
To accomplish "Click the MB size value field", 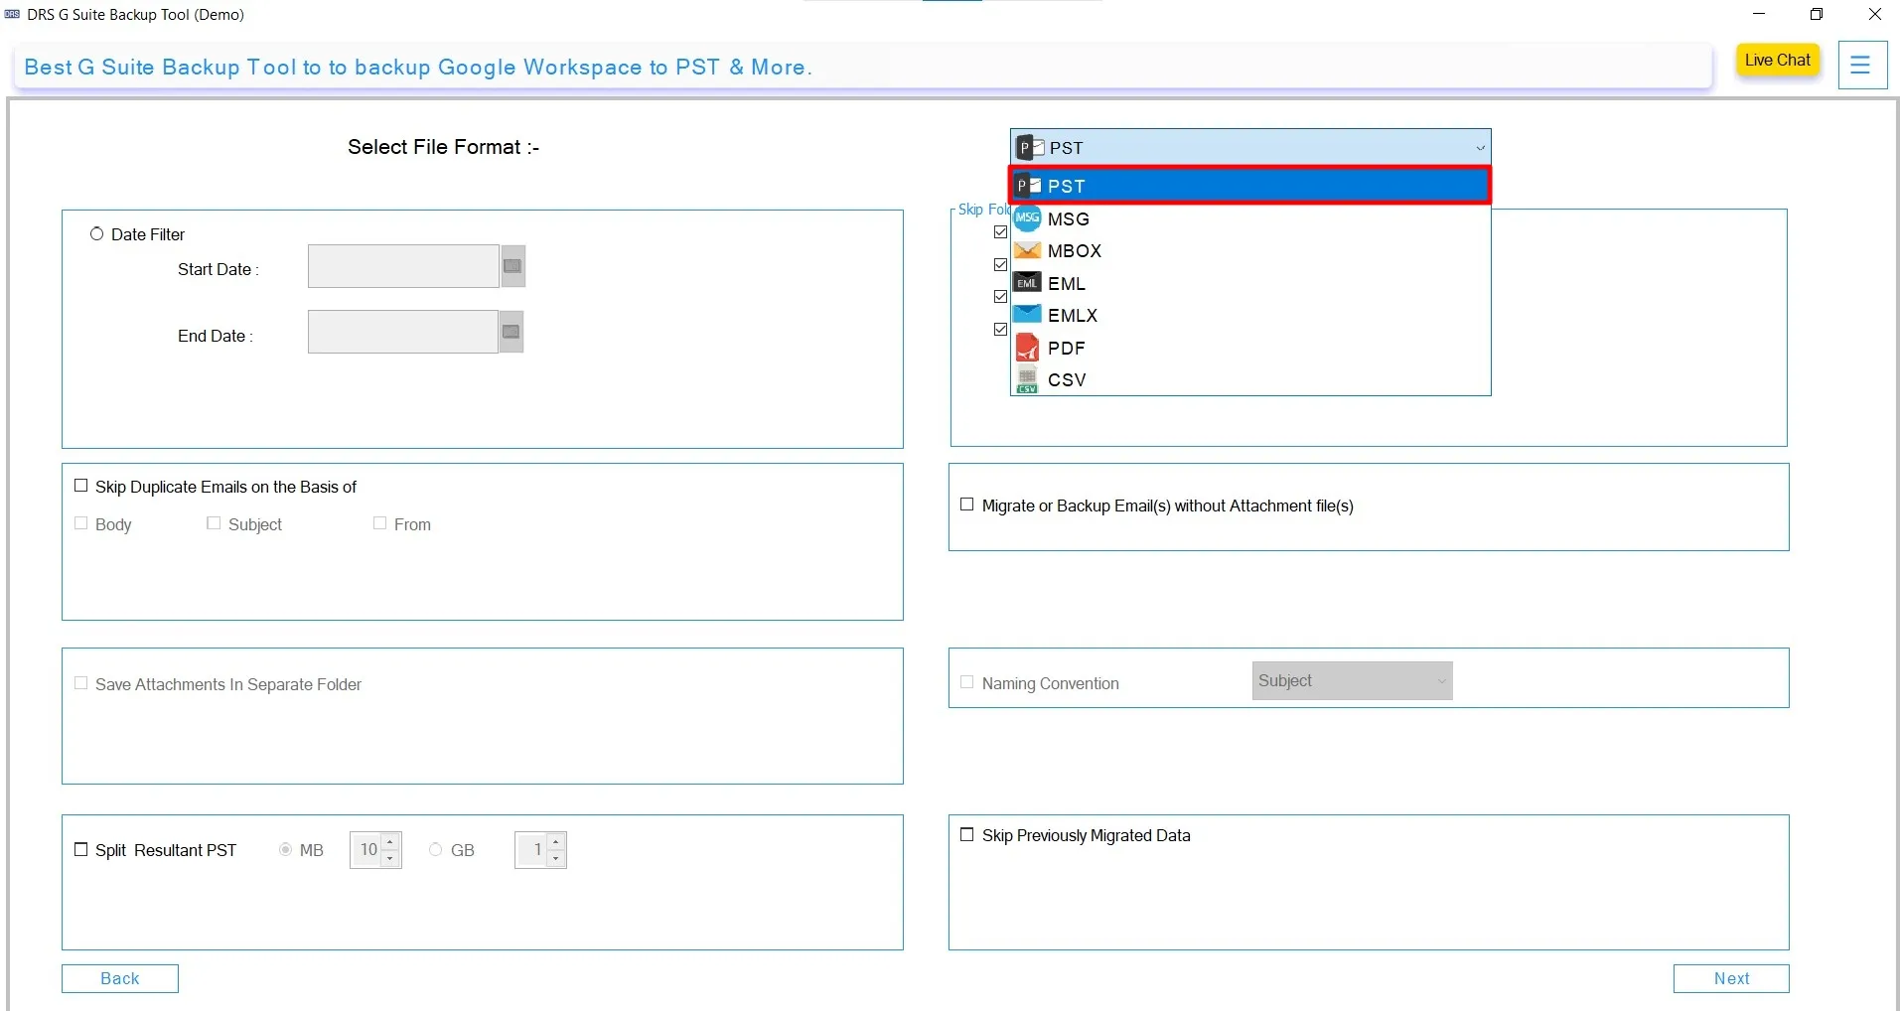I will tap(366, 850).
